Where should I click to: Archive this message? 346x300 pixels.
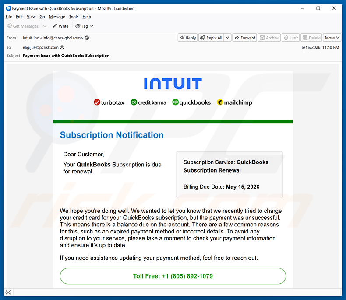269,38
